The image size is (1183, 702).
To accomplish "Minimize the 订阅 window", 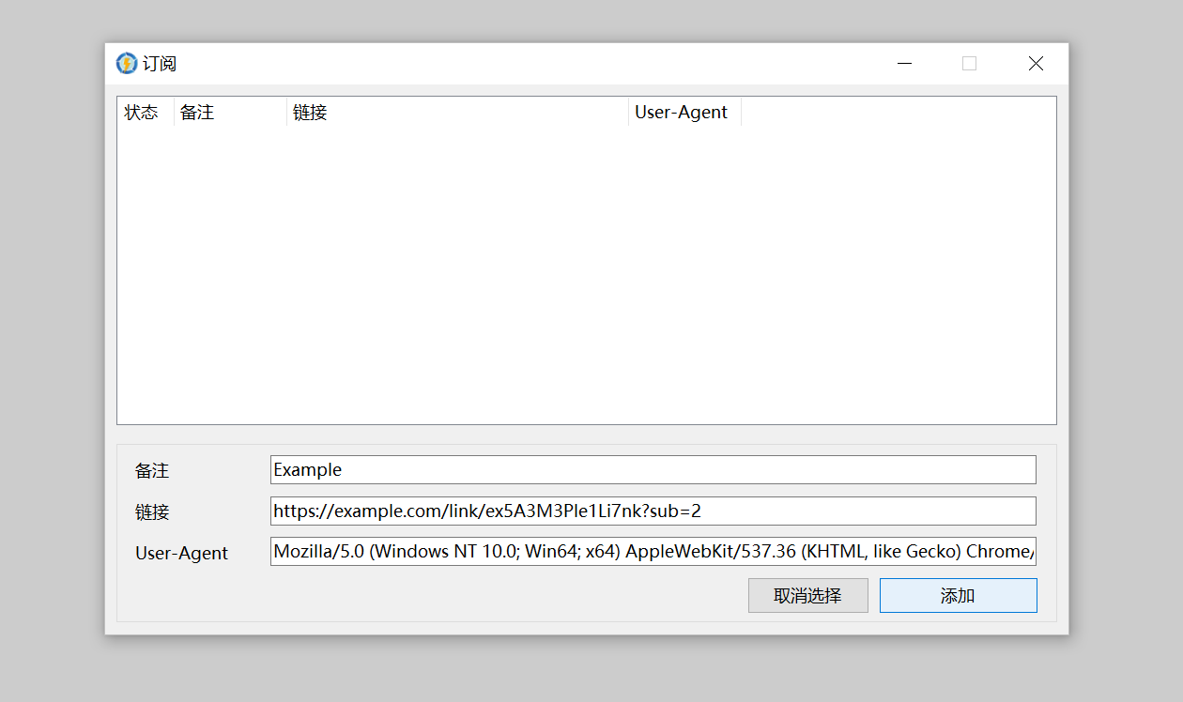I will pyautogui.click(x=905, y=63).
